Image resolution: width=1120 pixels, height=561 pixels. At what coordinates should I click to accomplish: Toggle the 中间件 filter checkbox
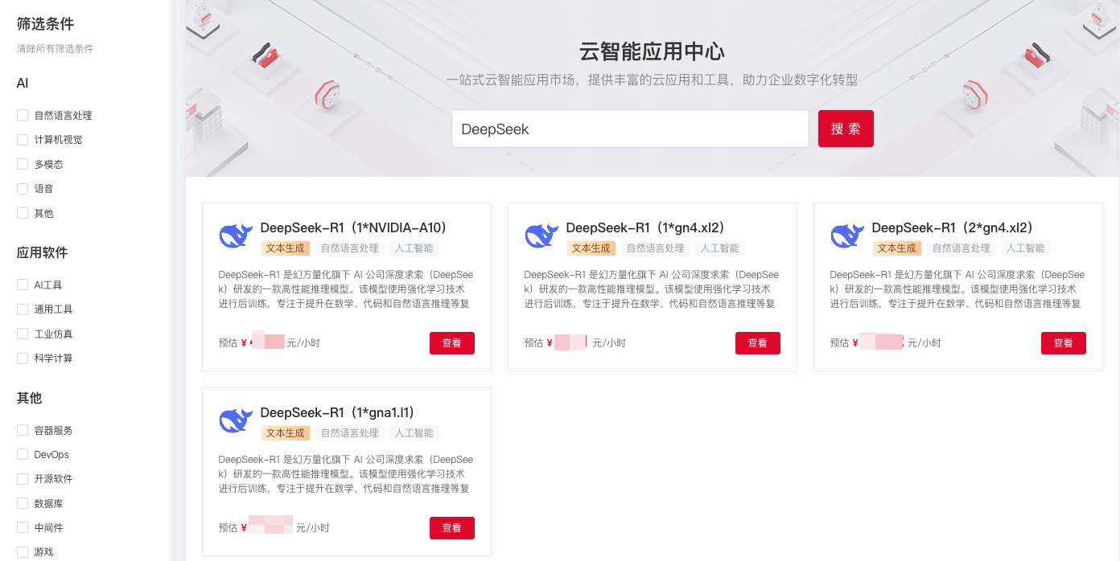(x=23, y=528)
